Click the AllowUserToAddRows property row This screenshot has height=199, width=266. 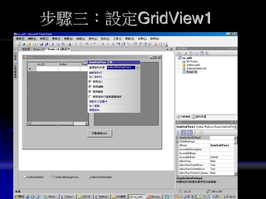(206, 165)
